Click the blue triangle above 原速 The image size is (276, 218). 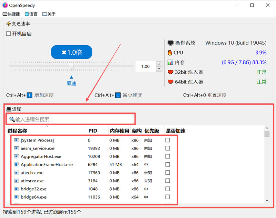71,77
